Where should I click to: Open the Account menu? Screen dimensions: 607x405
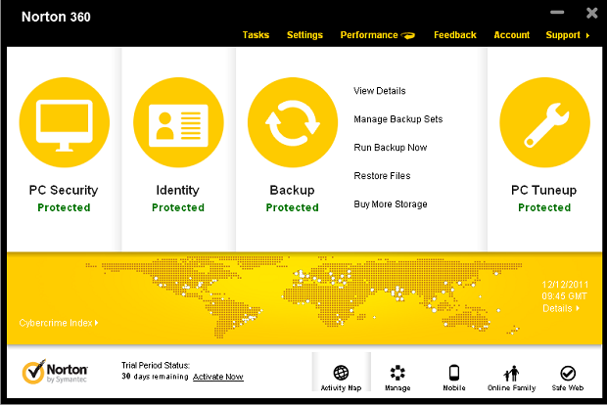point(511,35)
